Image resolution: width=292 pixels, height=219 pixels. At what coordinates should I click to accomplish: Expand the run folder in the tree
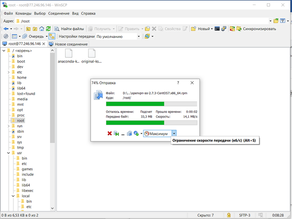point(9,126)
